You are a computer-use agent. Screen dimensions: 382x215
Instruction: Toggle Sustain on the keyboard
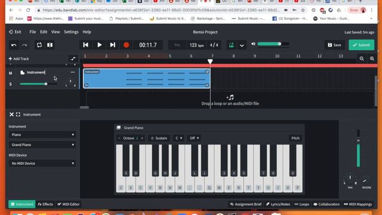pos(159,138)
